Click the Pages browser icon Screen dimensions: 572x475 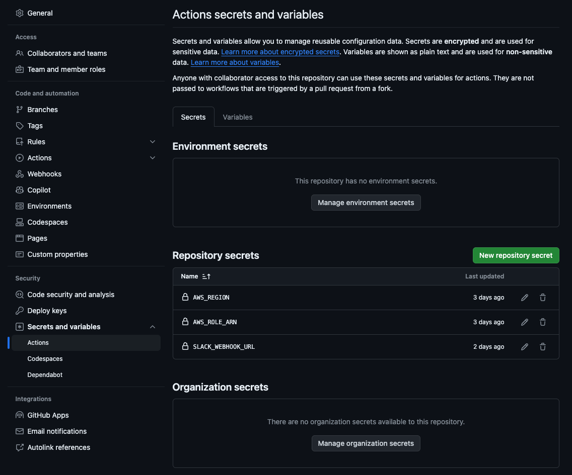pos(19,238)
